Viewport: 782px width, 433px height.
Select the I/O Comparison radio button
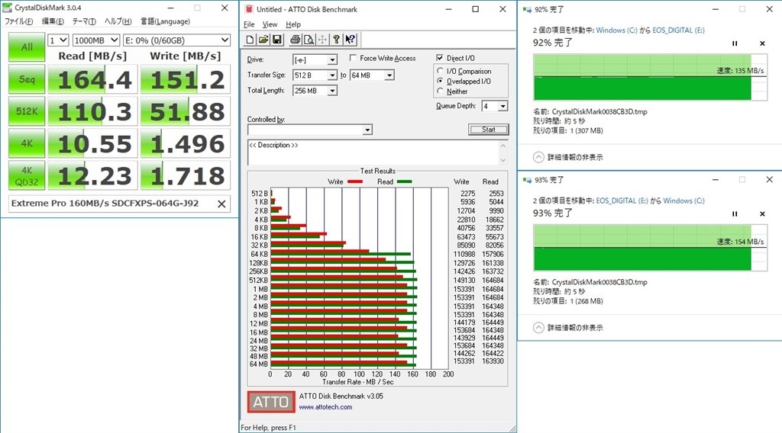tap(440, 71)
